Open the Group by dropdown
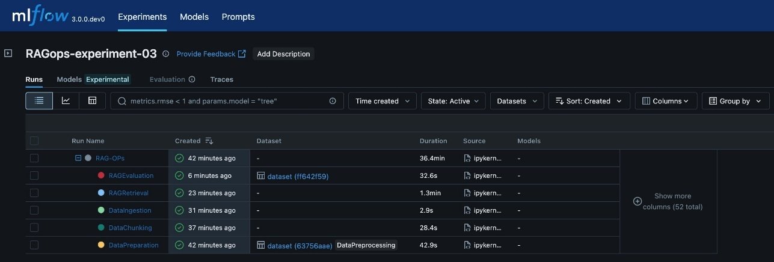This screenshot has height=262, width=774. [736, 101]
